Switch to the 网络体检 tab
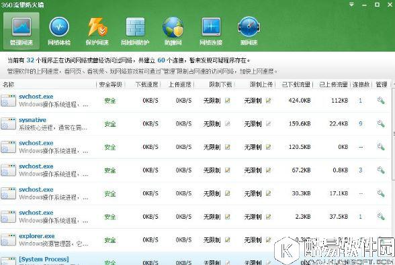The image size is (395, 265). 59,32
